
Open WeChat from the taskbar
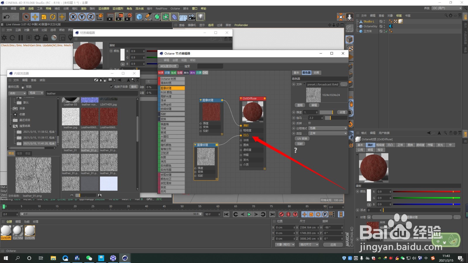pos(89,258)
